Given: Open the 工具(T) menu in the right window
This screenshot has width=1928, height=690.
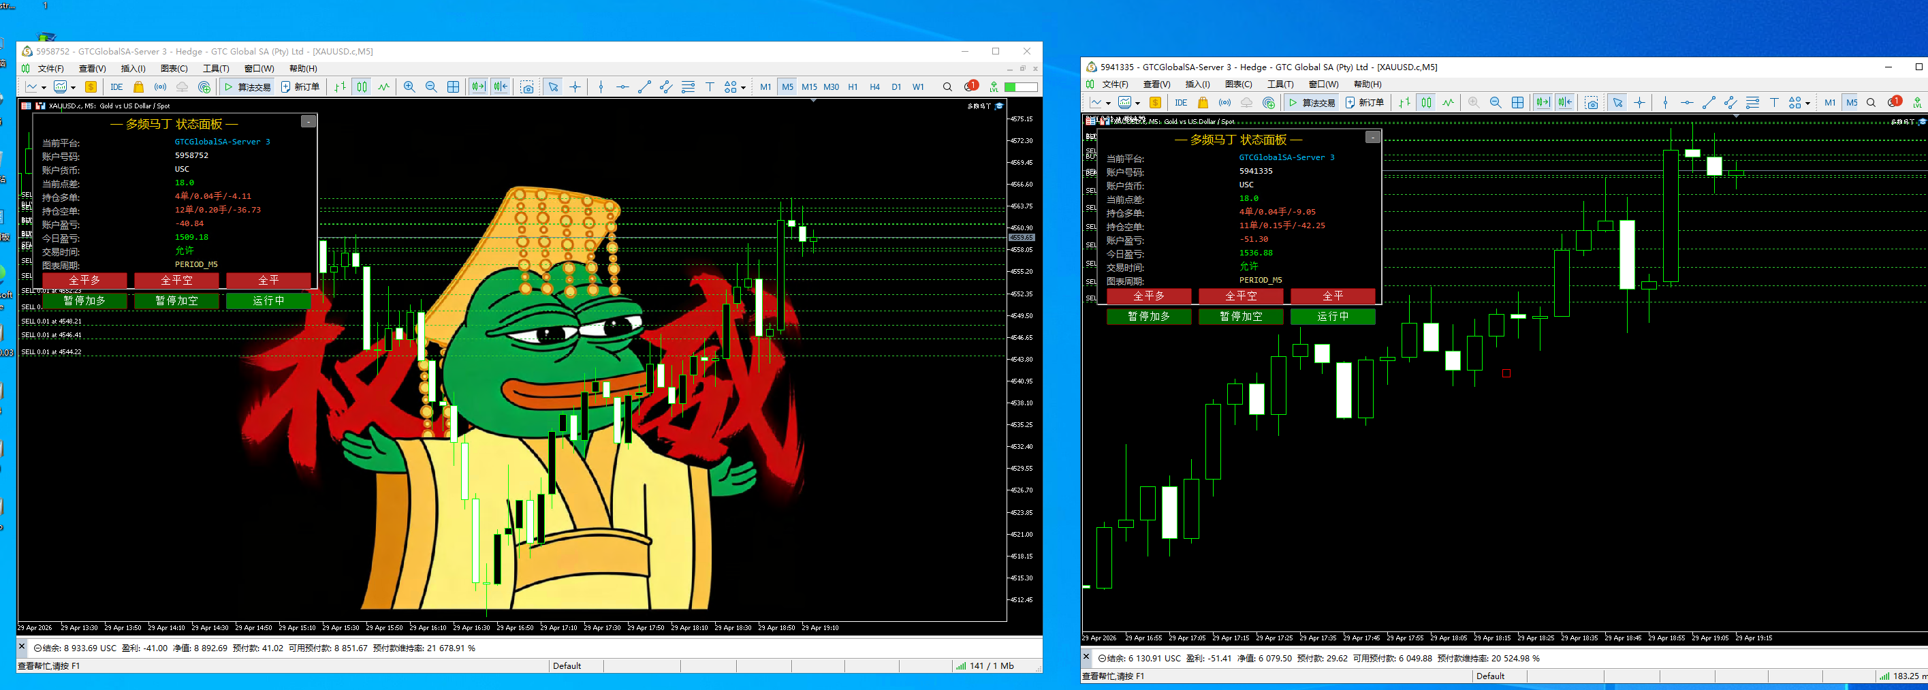Looking at the screenshot, I should [x=1280, y=84].
